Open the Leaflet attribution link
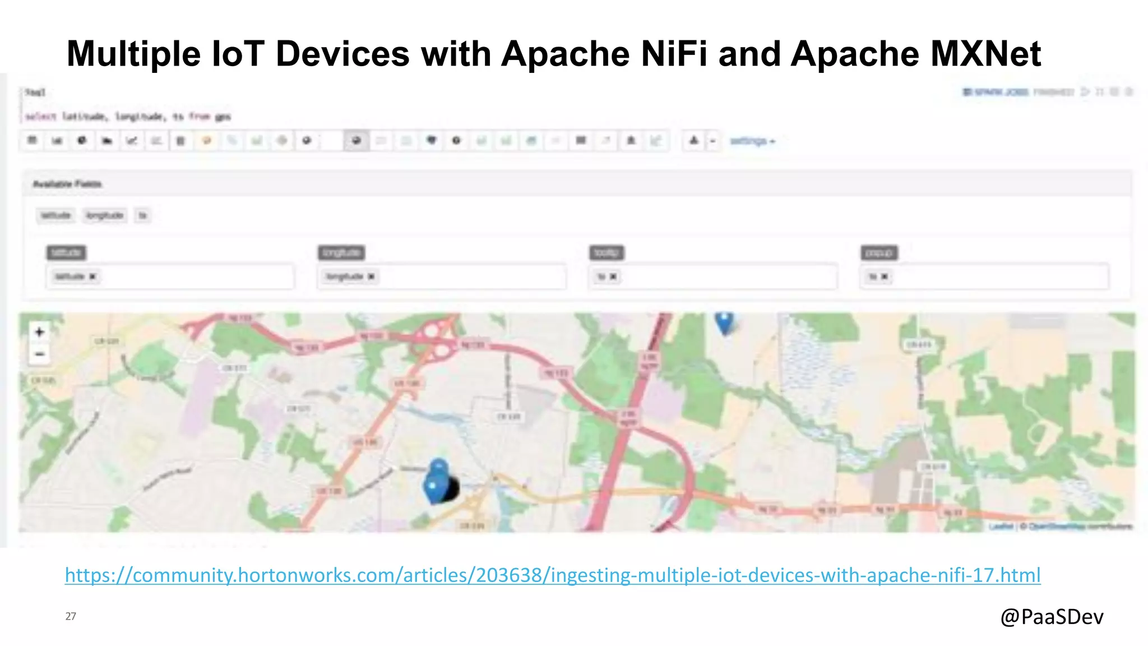Screen dimensions: 1148x646 click(1001, 526)
